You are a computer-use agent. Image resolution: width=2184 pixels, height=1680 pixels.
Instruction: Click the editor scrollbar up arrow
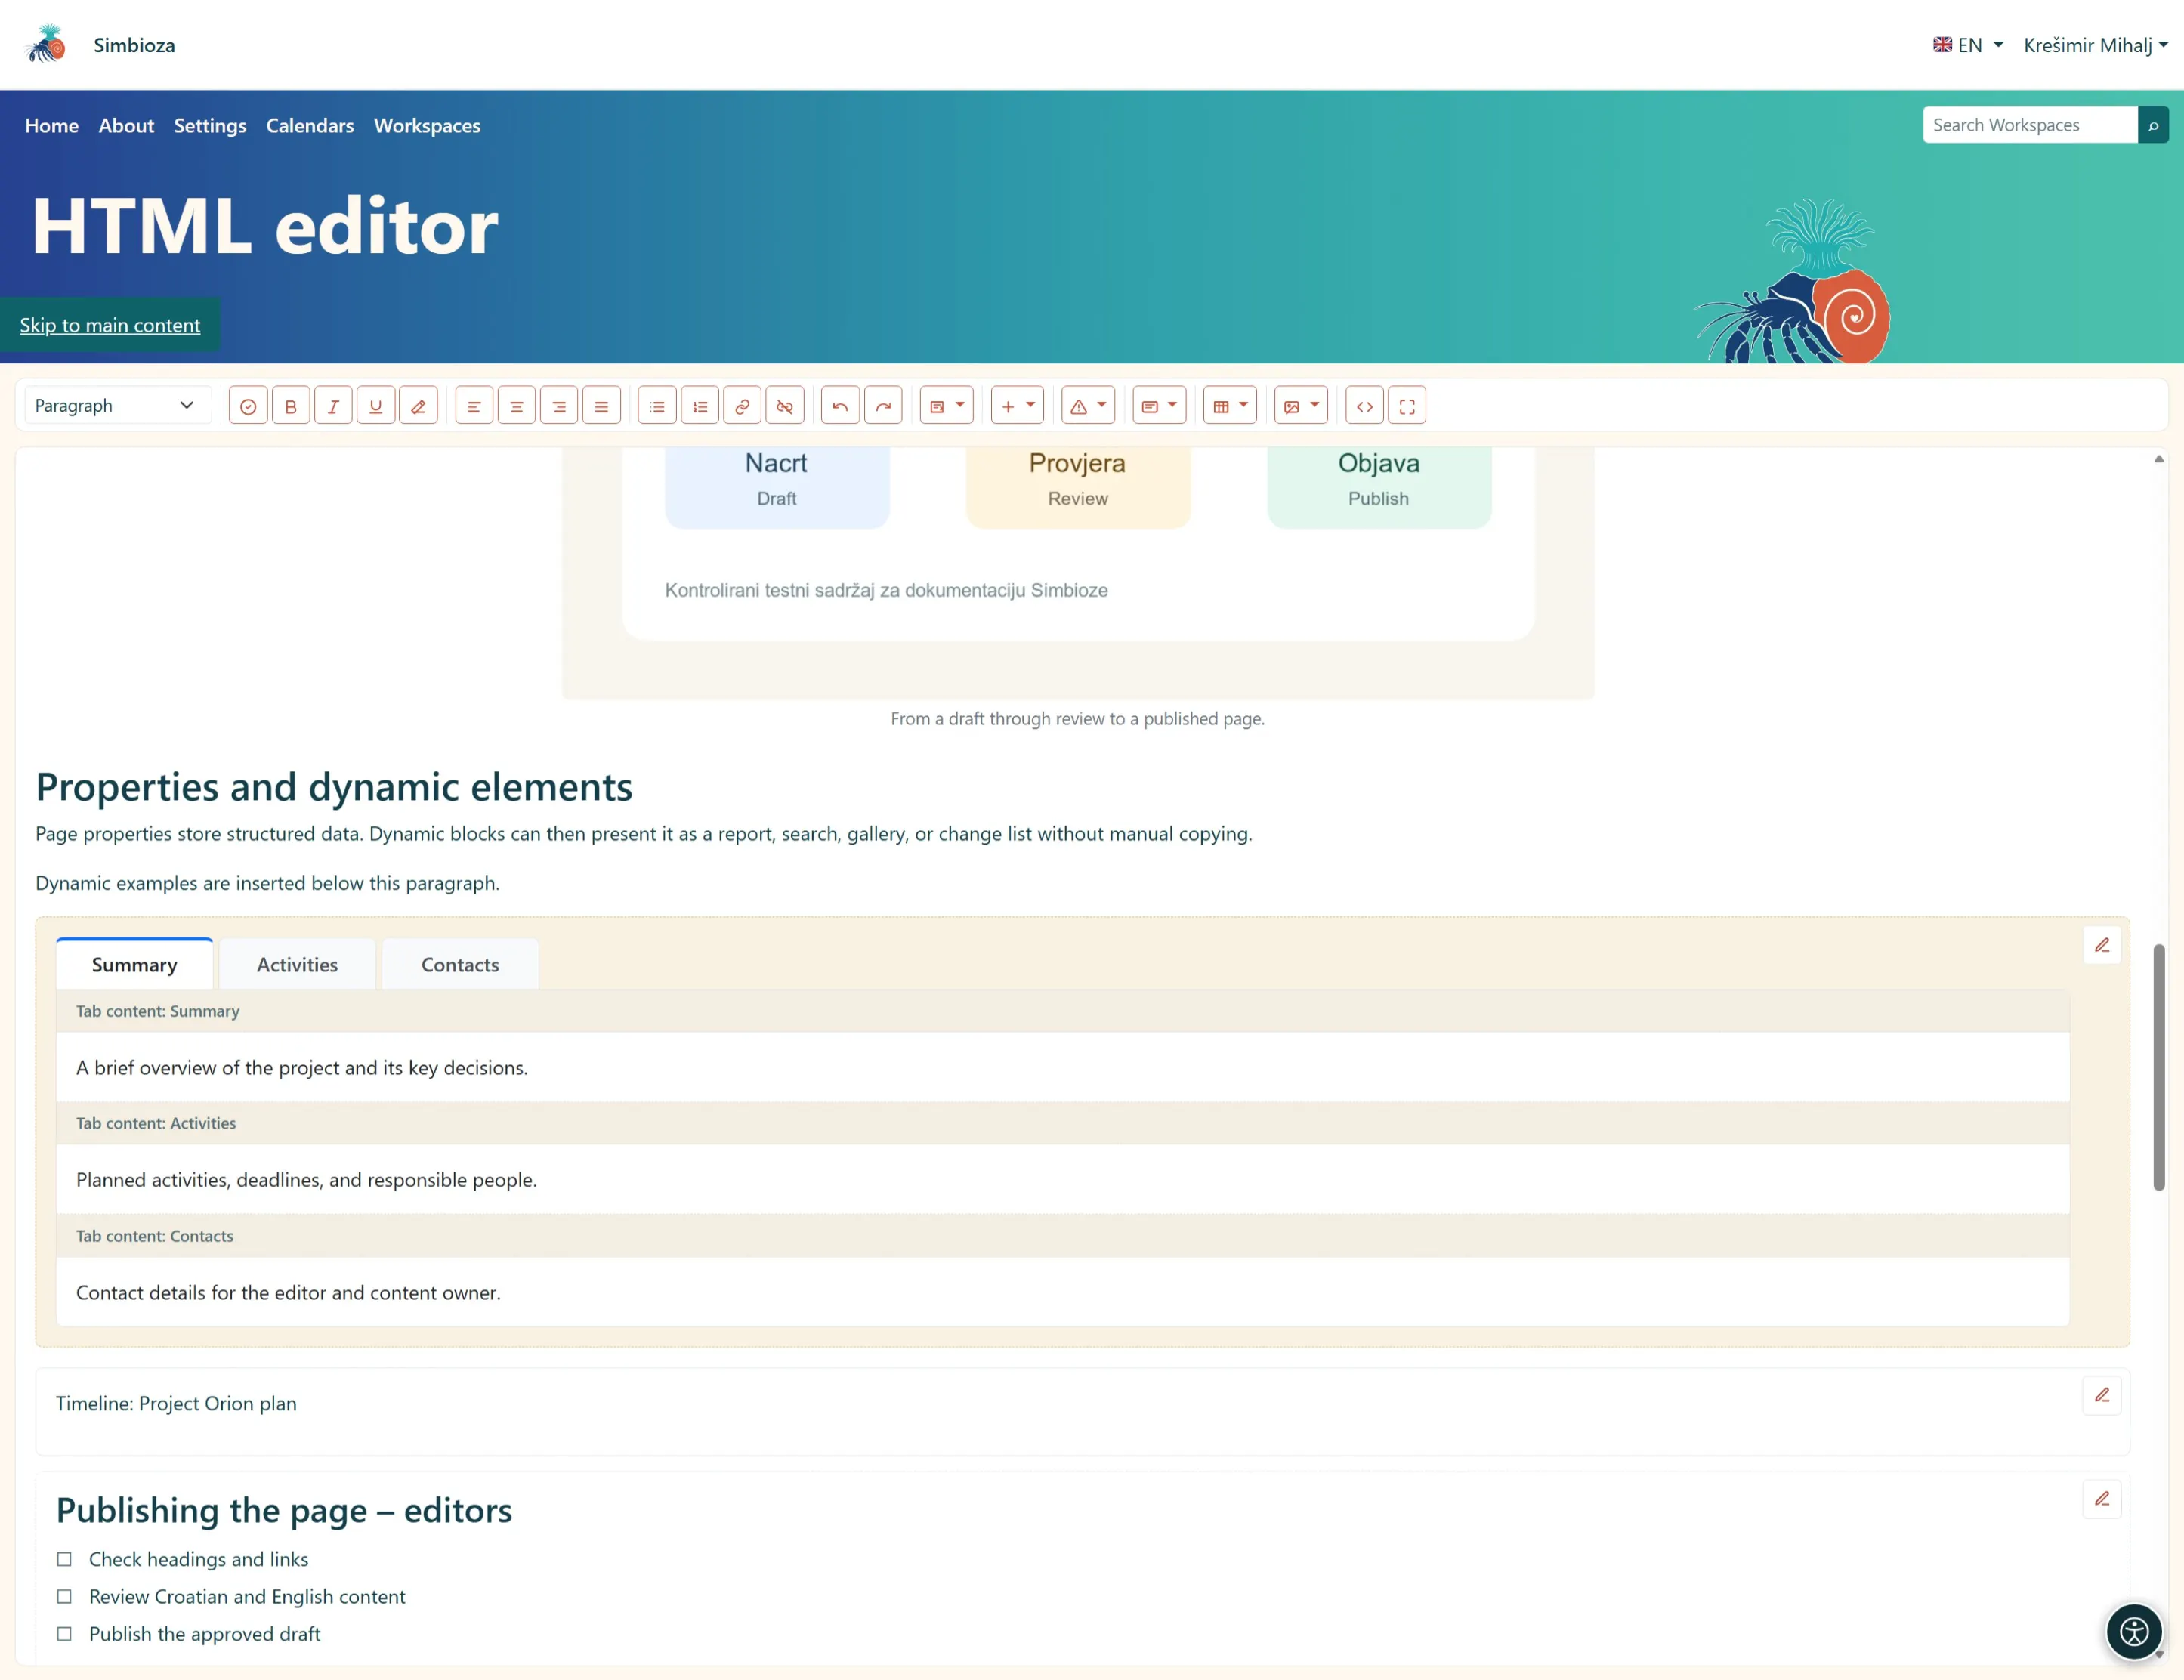coord(2159,459)
